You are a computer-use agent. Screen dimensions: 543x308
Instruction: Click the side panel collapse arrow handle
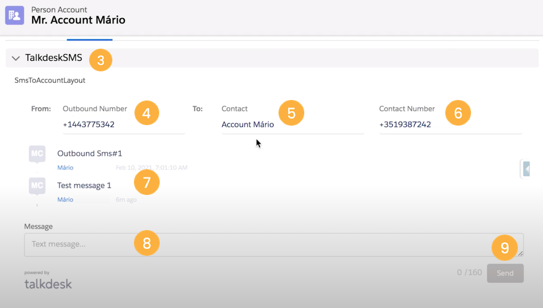click(x=526, y=169)
